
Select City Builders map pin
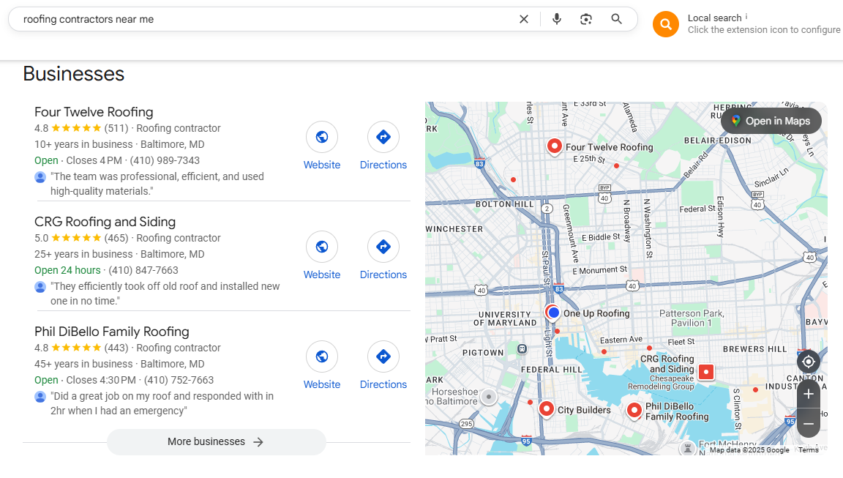(546, 409)
